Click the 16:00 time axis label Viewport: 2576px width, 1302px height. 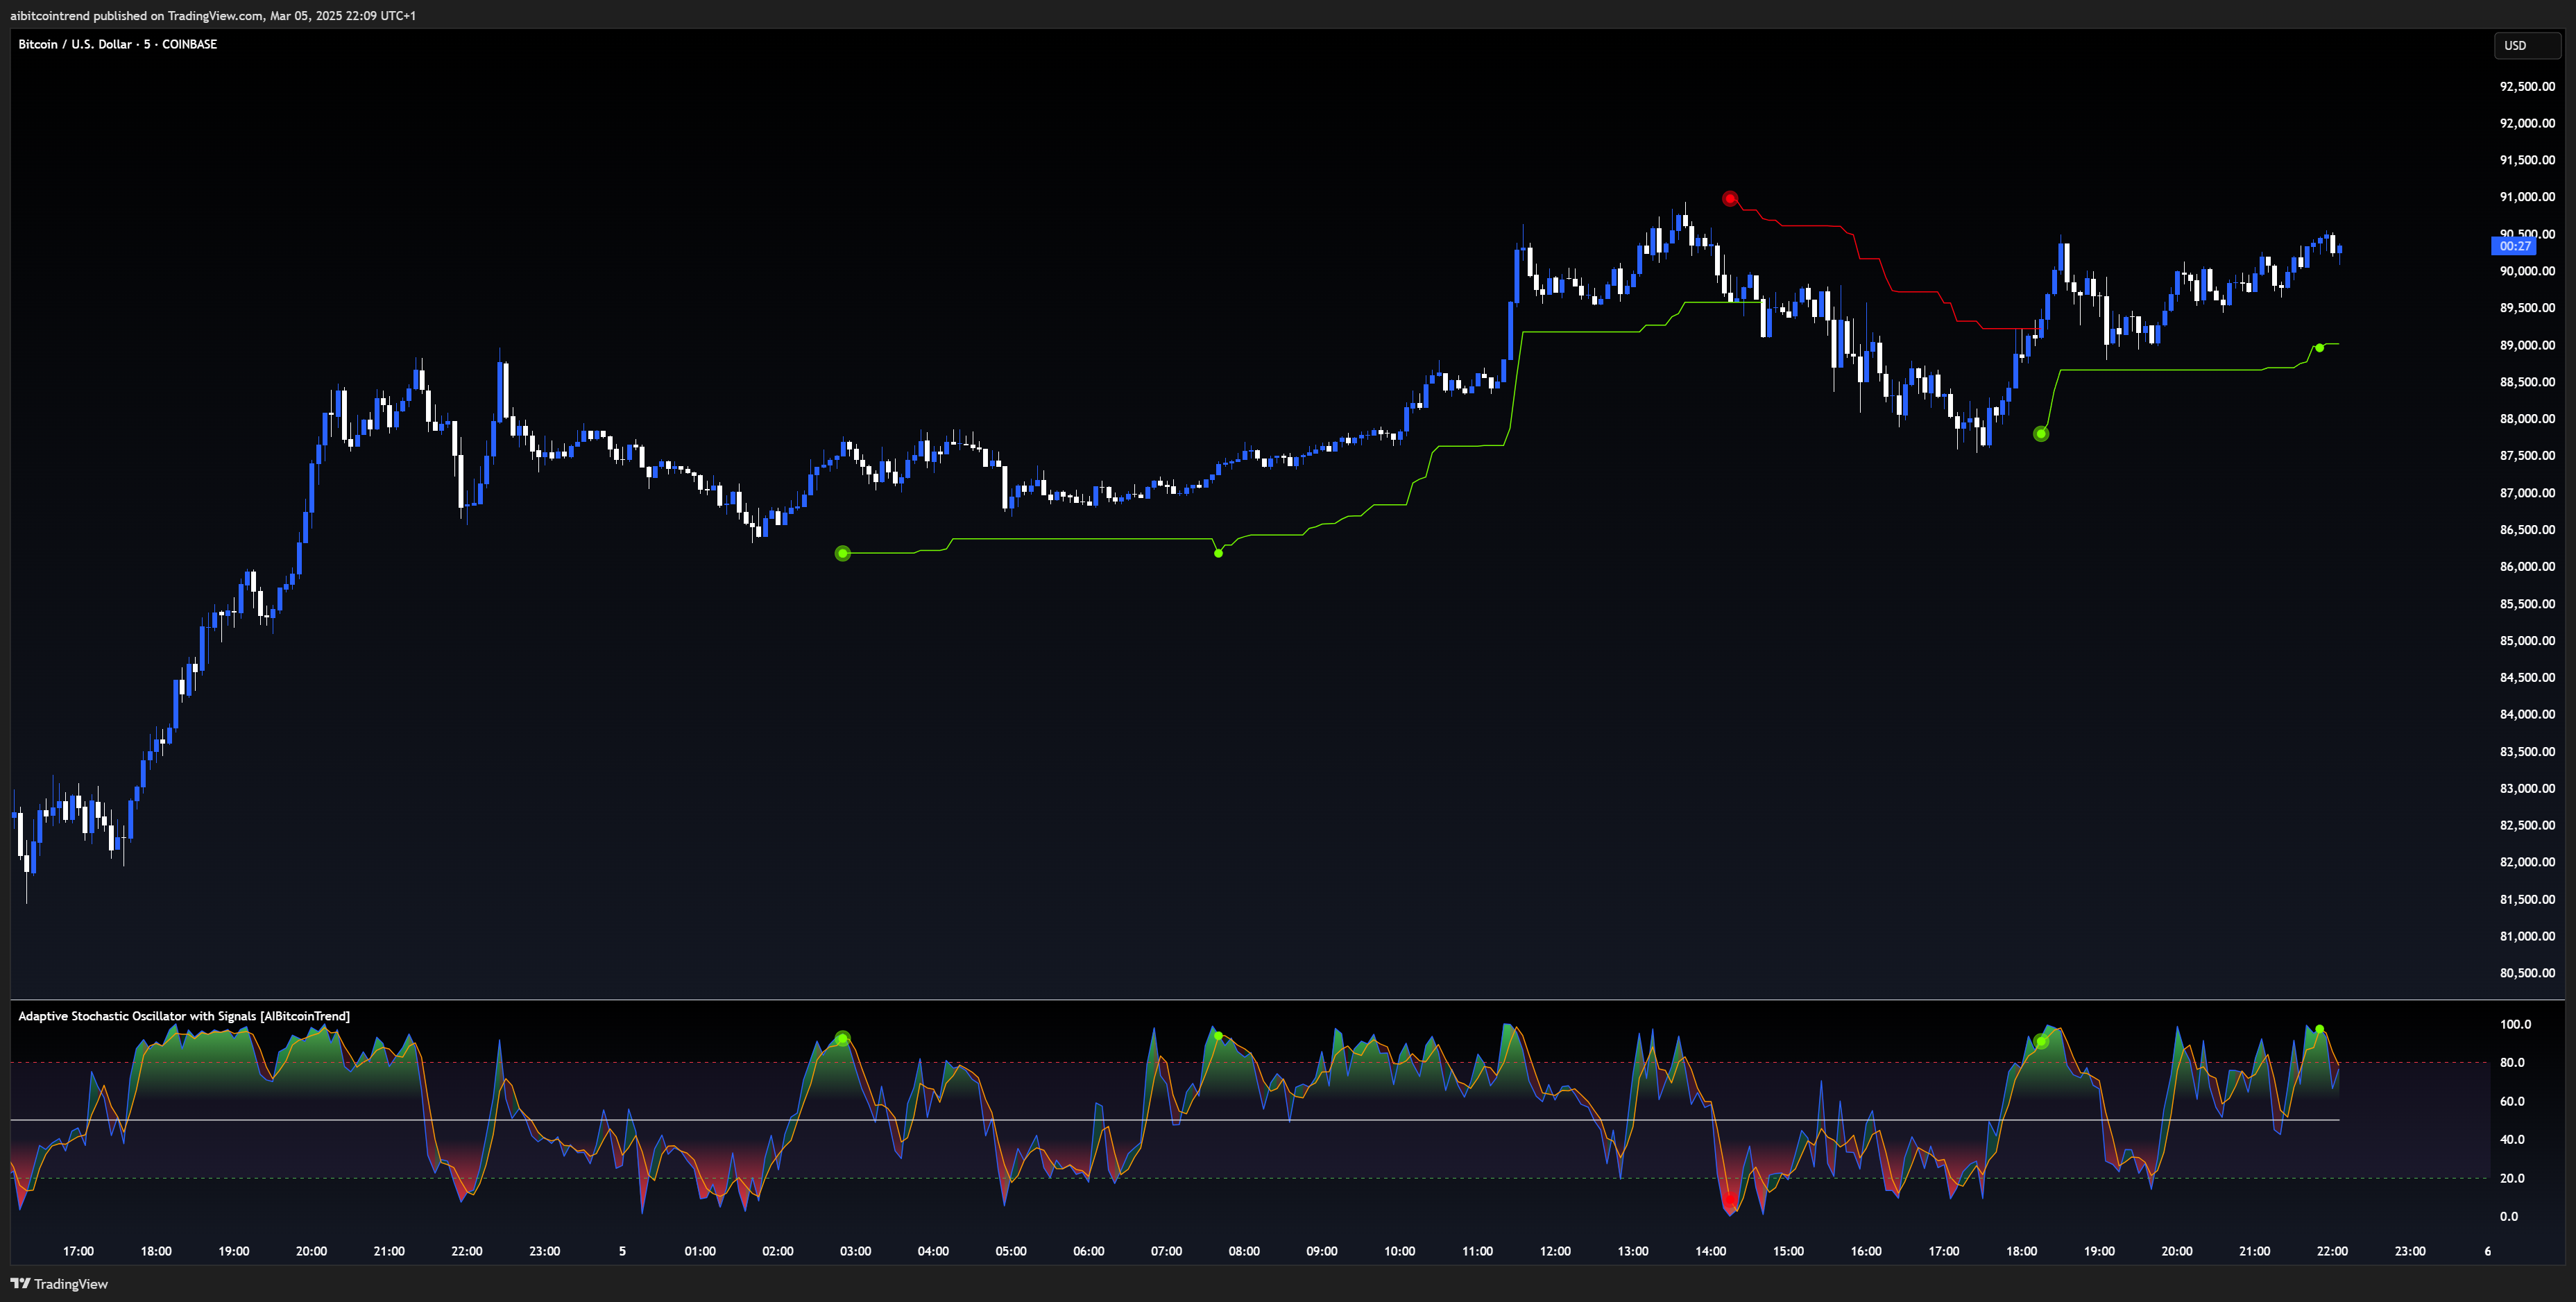(1866, 1251)
